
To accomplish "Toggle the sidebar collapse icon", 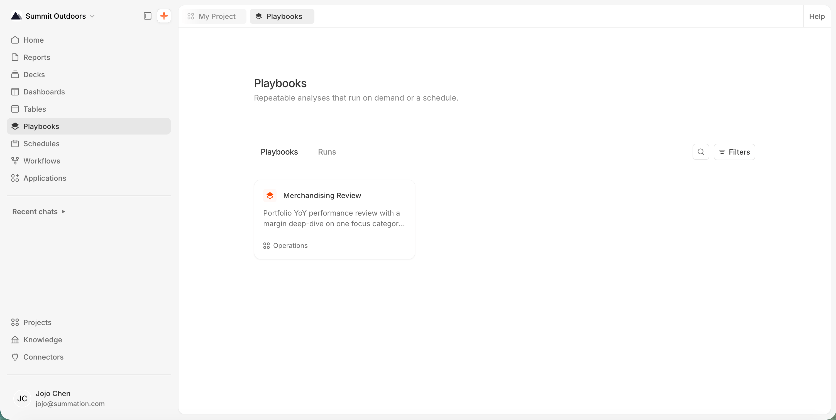I will tap(147, 16).
